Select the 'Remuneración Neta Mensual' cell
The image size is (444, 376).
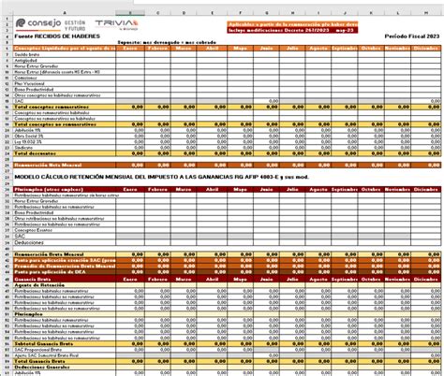(65, 166)
